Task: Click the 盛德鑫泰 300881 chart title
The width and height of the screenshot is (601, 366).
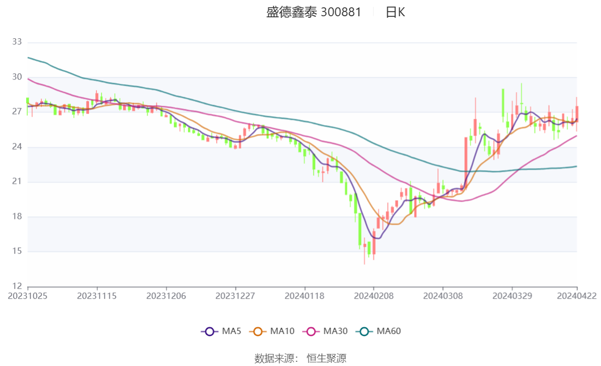Action: point(314,12)
